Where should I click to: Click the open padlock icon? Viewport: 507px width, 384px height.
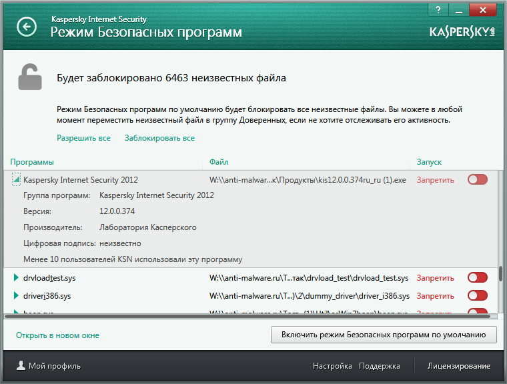[30, 77]
